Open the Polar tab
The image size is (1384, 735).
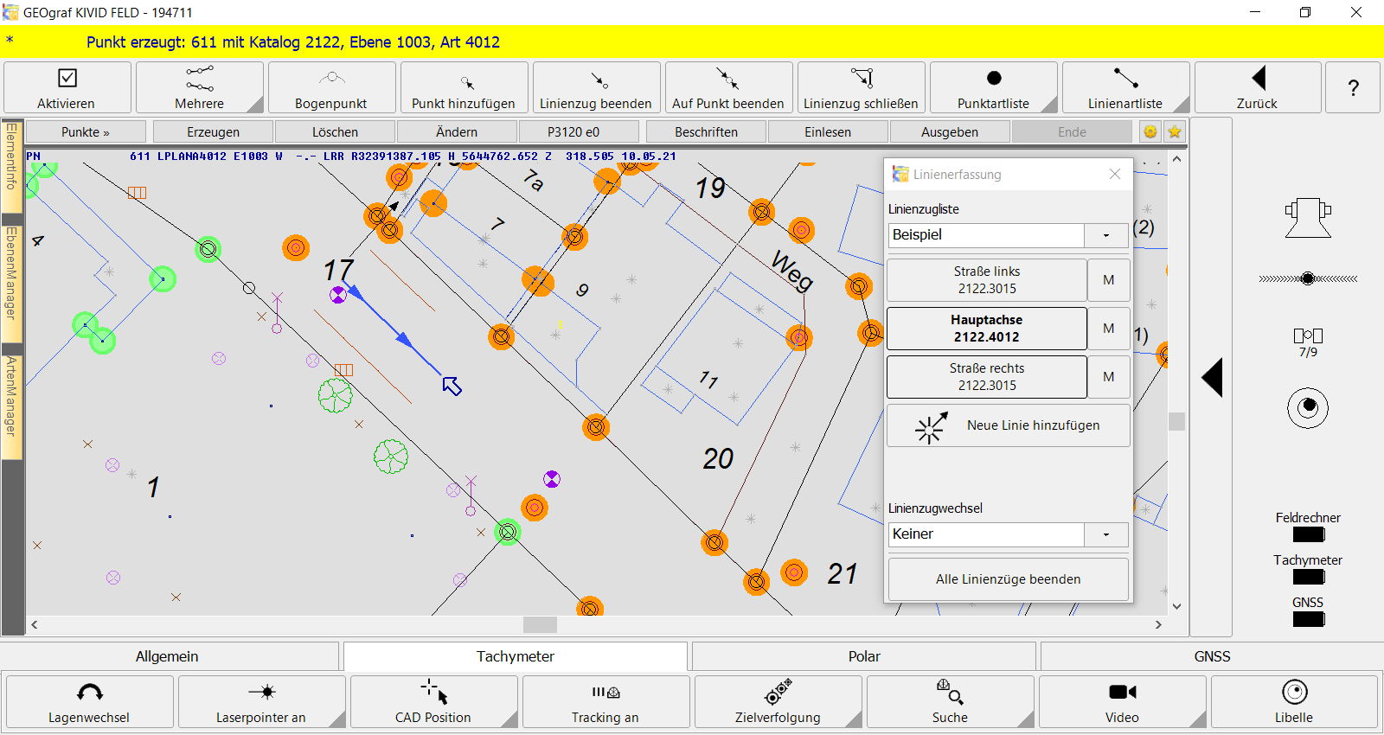pos(863,656)
